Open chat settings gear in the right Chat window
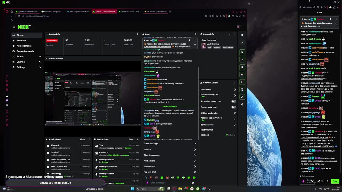The width and height of the screenshot is (342, 192). 327,181
